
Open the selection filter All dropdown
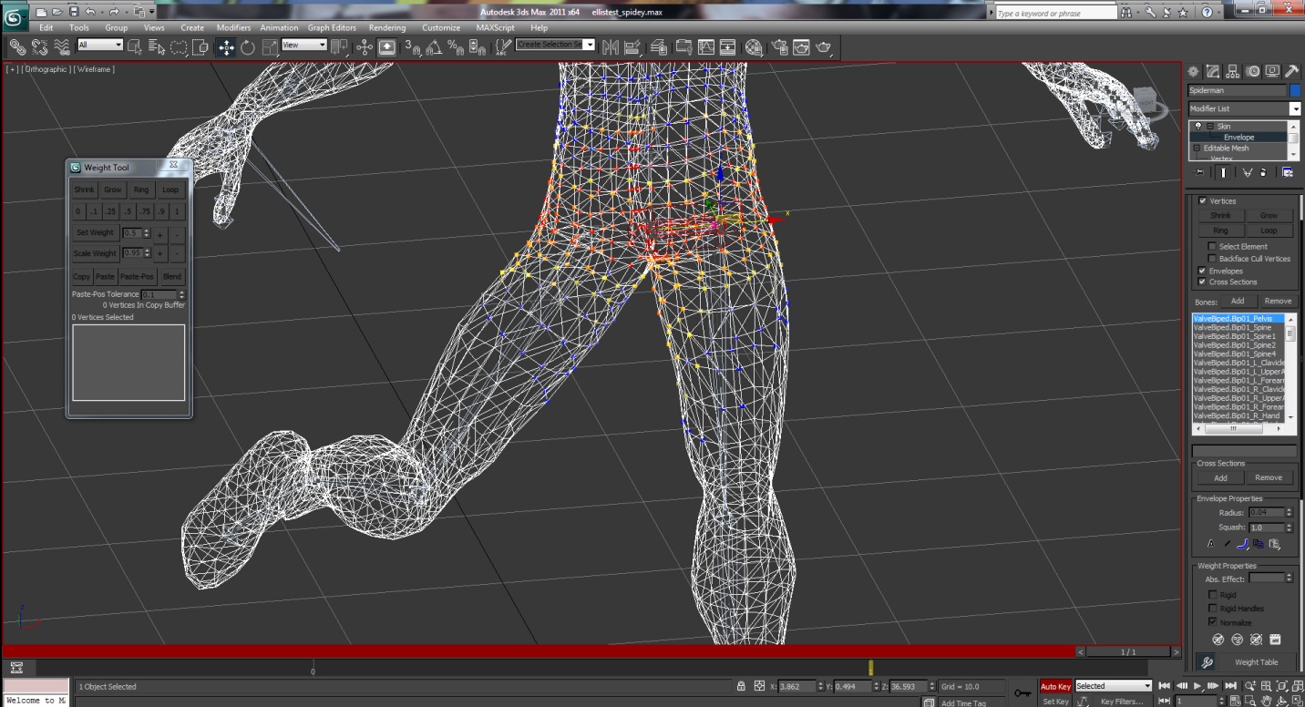point(100,45)
